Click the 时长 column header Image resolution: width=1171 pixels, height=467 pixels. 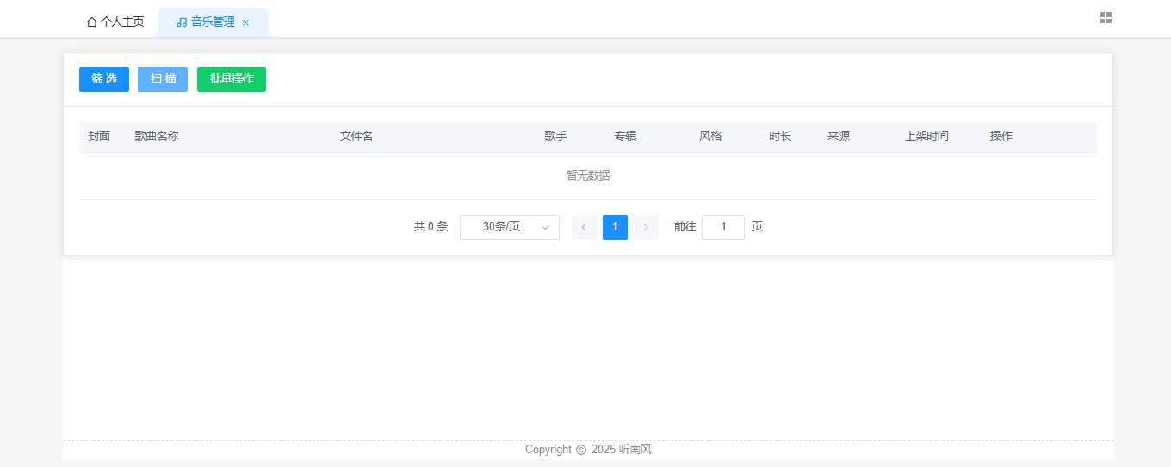(x=780, y=137)
